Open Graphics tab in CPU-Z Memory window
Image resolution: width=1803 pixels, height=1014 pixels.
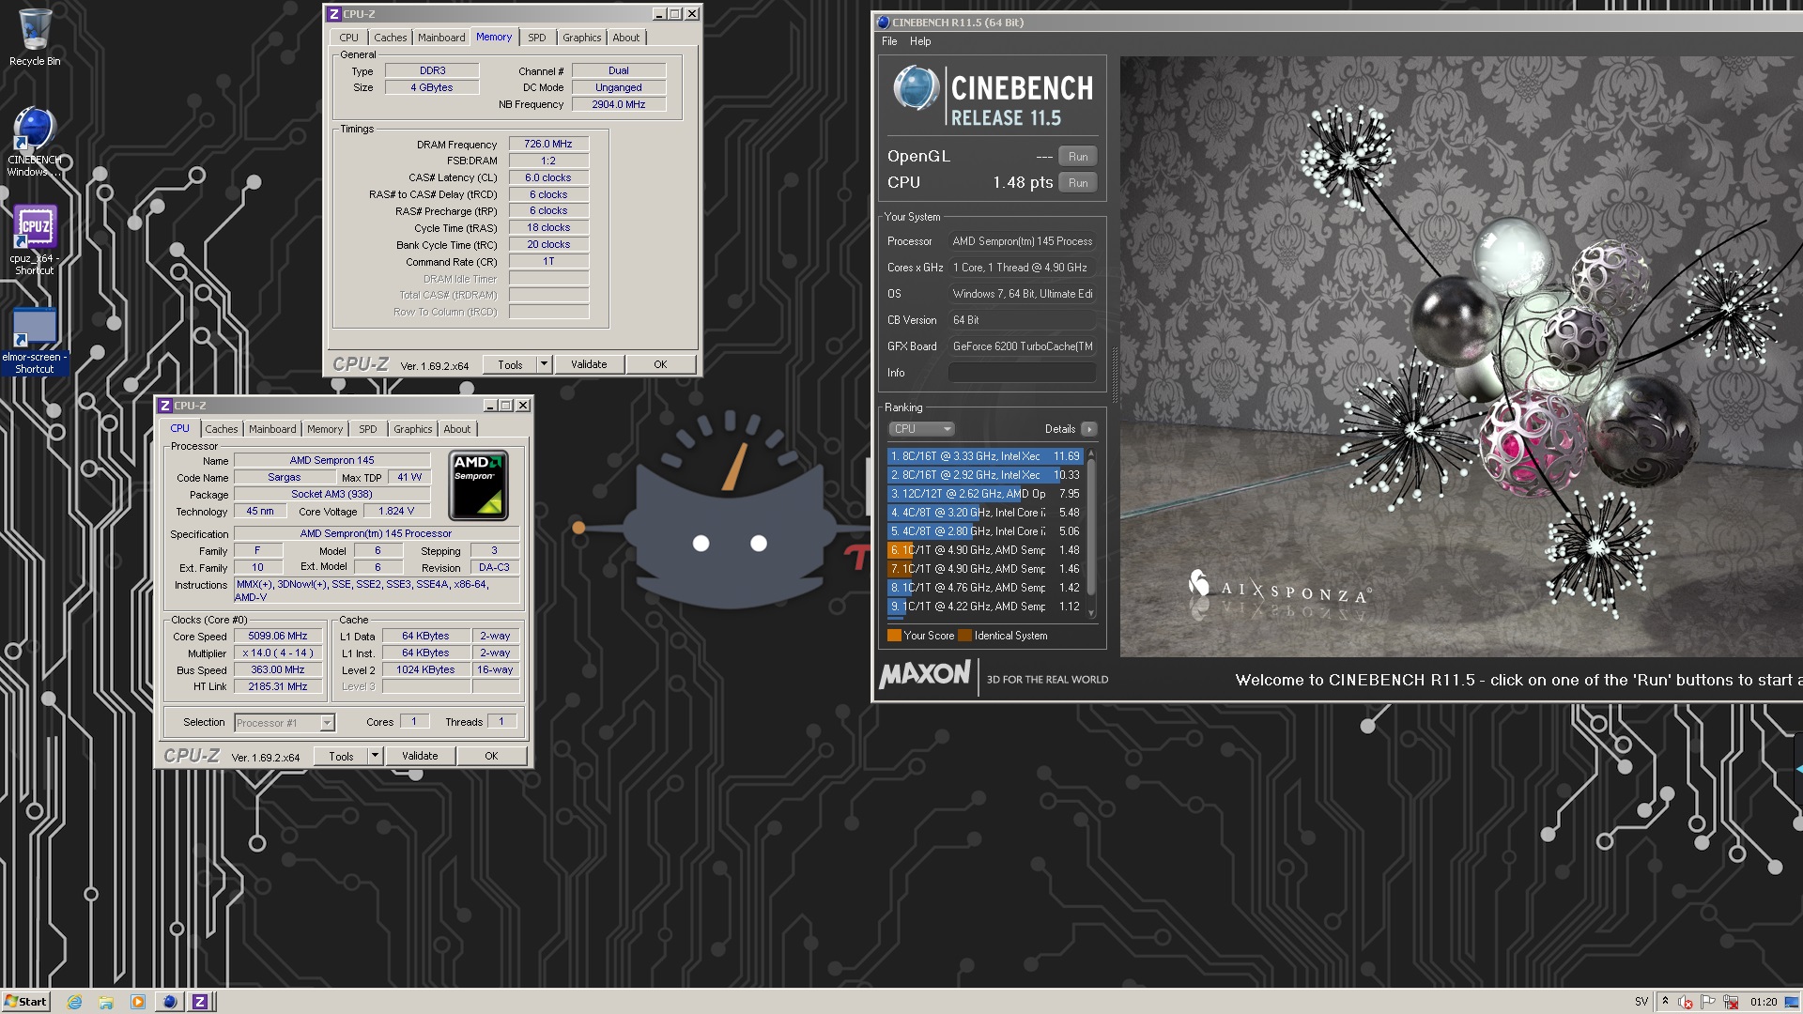(582, 38)
